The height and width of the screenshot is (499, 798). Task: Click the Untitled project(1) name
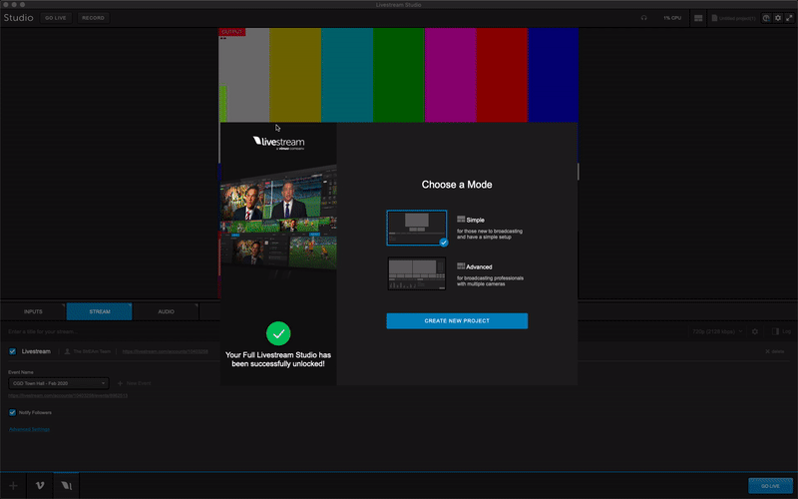point(737,18)
